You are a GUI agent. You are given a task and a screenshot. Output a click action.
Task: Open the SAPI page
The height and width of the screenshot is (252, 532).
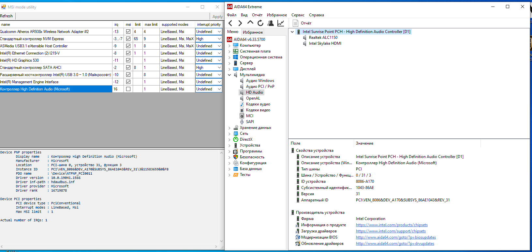[250, 122]
